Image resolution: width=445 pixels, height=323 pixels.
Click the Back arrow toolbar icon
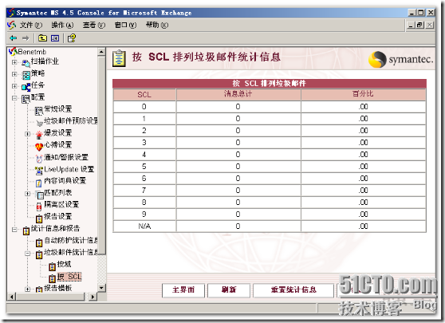coord(14,38)
